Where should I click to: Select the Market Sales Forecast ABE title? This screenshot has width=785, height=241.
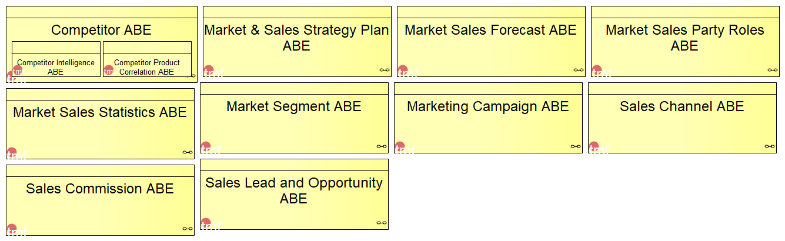pos(491,30)
